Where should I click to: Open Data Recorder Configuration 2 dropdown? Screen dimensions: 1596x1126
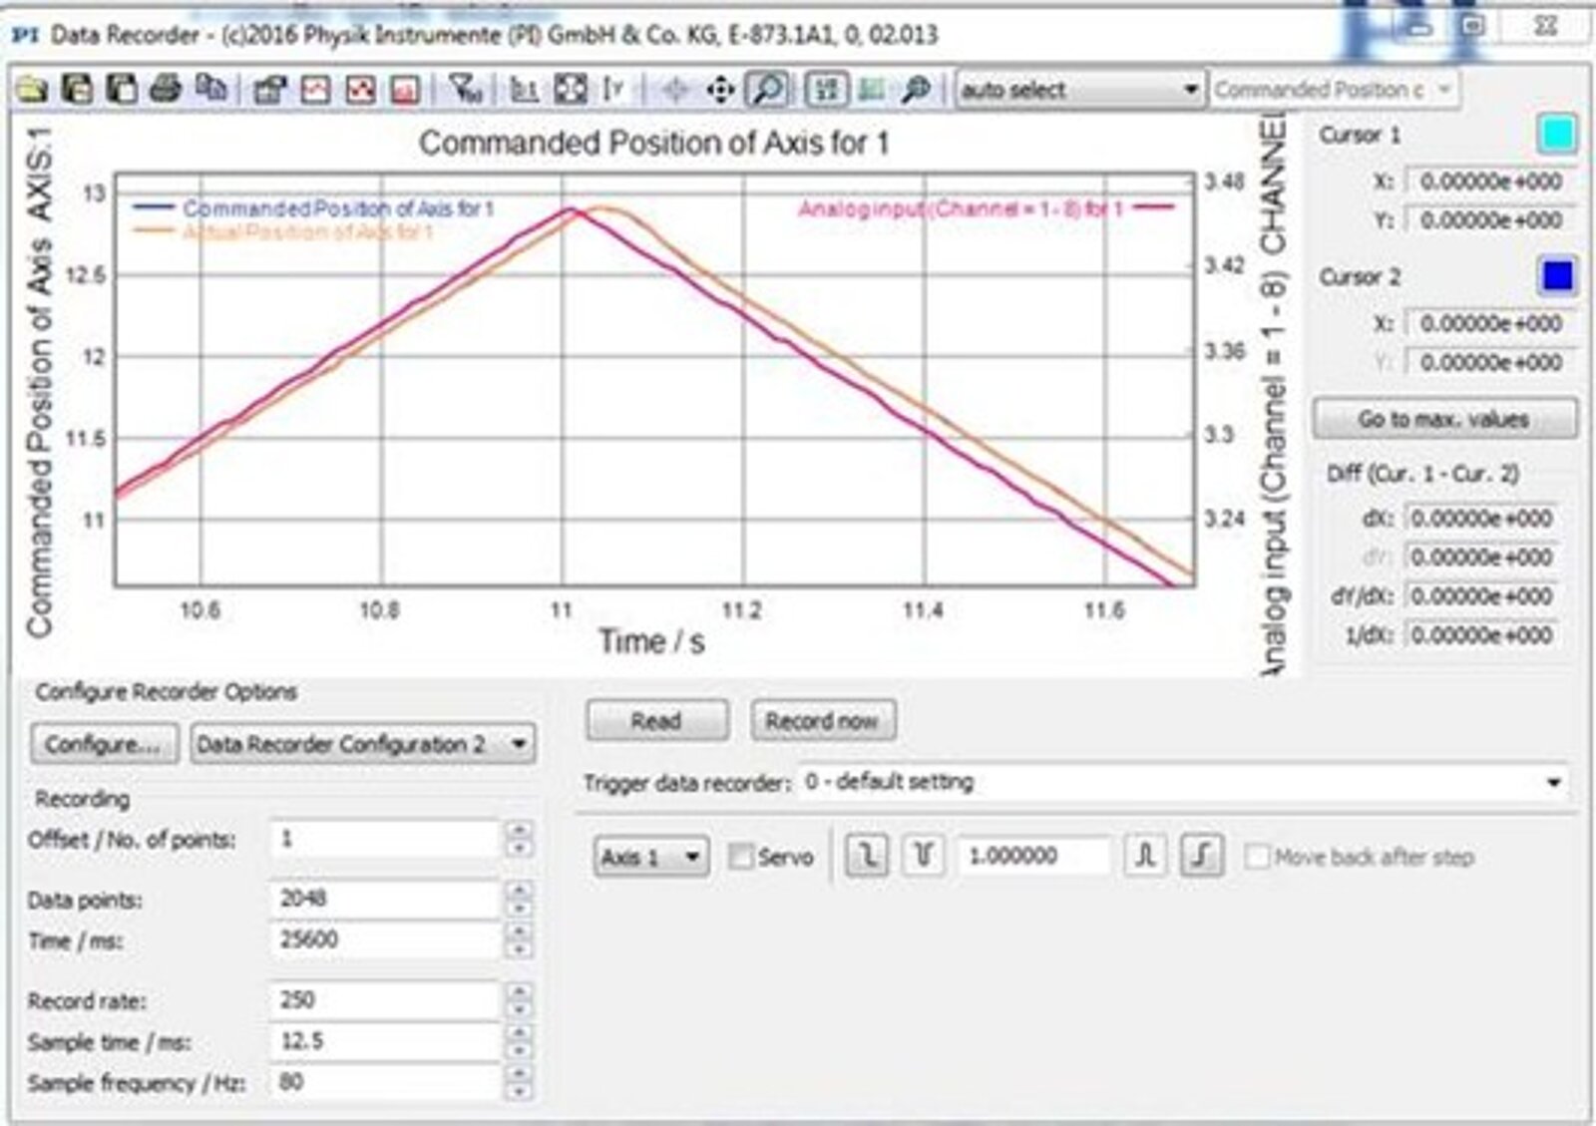click(x=362, y=744)
